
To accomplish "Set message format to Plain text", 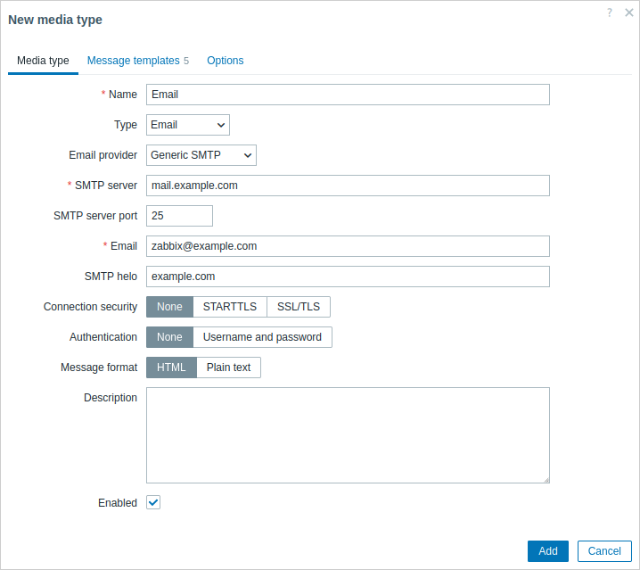I will pos(228,368).
